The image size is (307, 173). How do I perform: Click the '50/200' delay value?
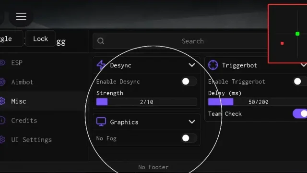(259, 102)
